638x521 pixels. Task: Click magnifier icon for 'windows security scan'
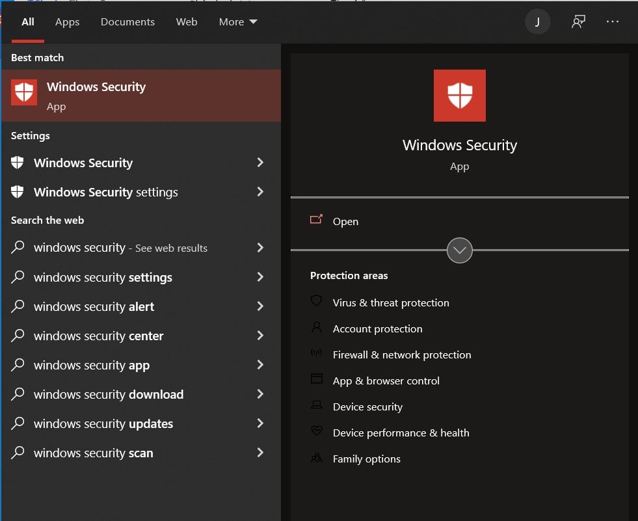(x=18, y=453)
